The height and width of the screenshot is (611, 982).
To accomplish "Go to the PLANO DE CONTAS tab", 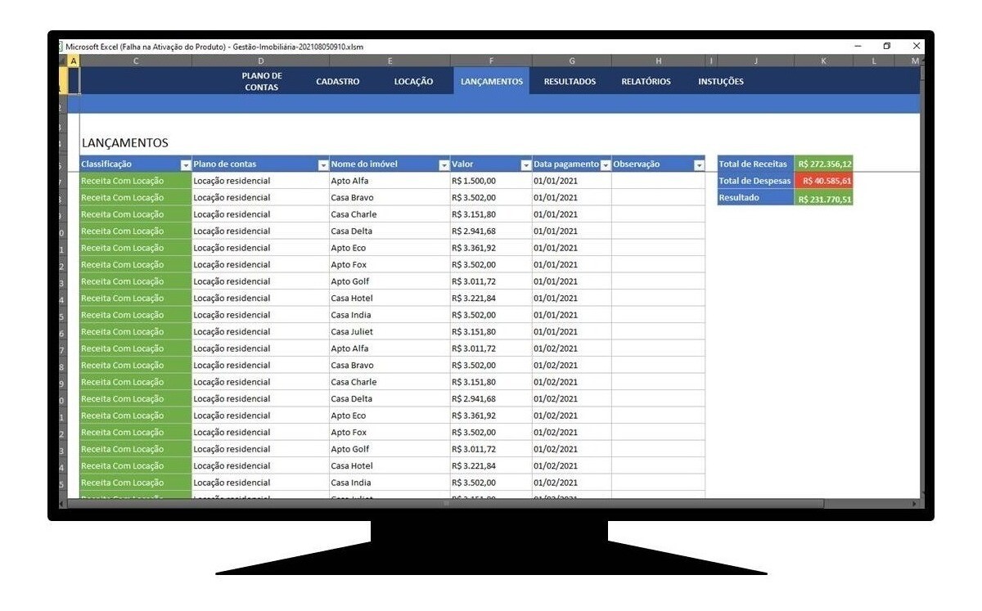I will coord(261,82).
